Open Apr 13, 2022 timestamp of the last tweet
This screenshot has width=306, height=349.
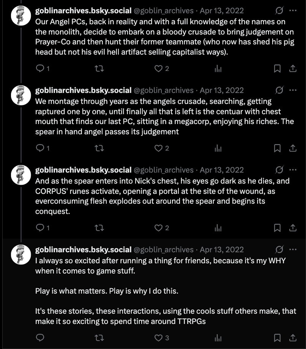coord(222,250)
